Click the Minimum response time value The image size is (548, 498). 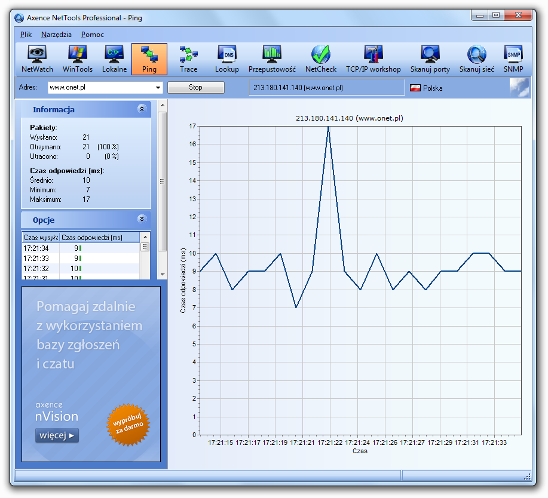[x=88, y=190]
